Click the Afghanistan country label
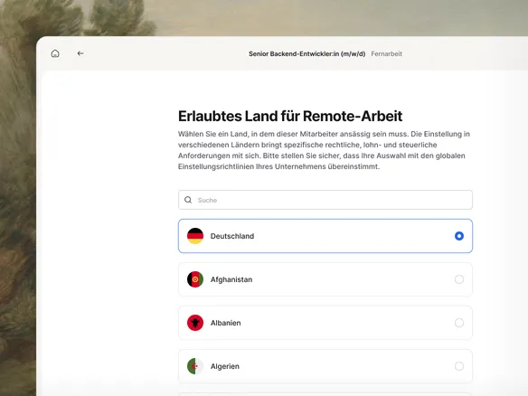 click(231, 279)
